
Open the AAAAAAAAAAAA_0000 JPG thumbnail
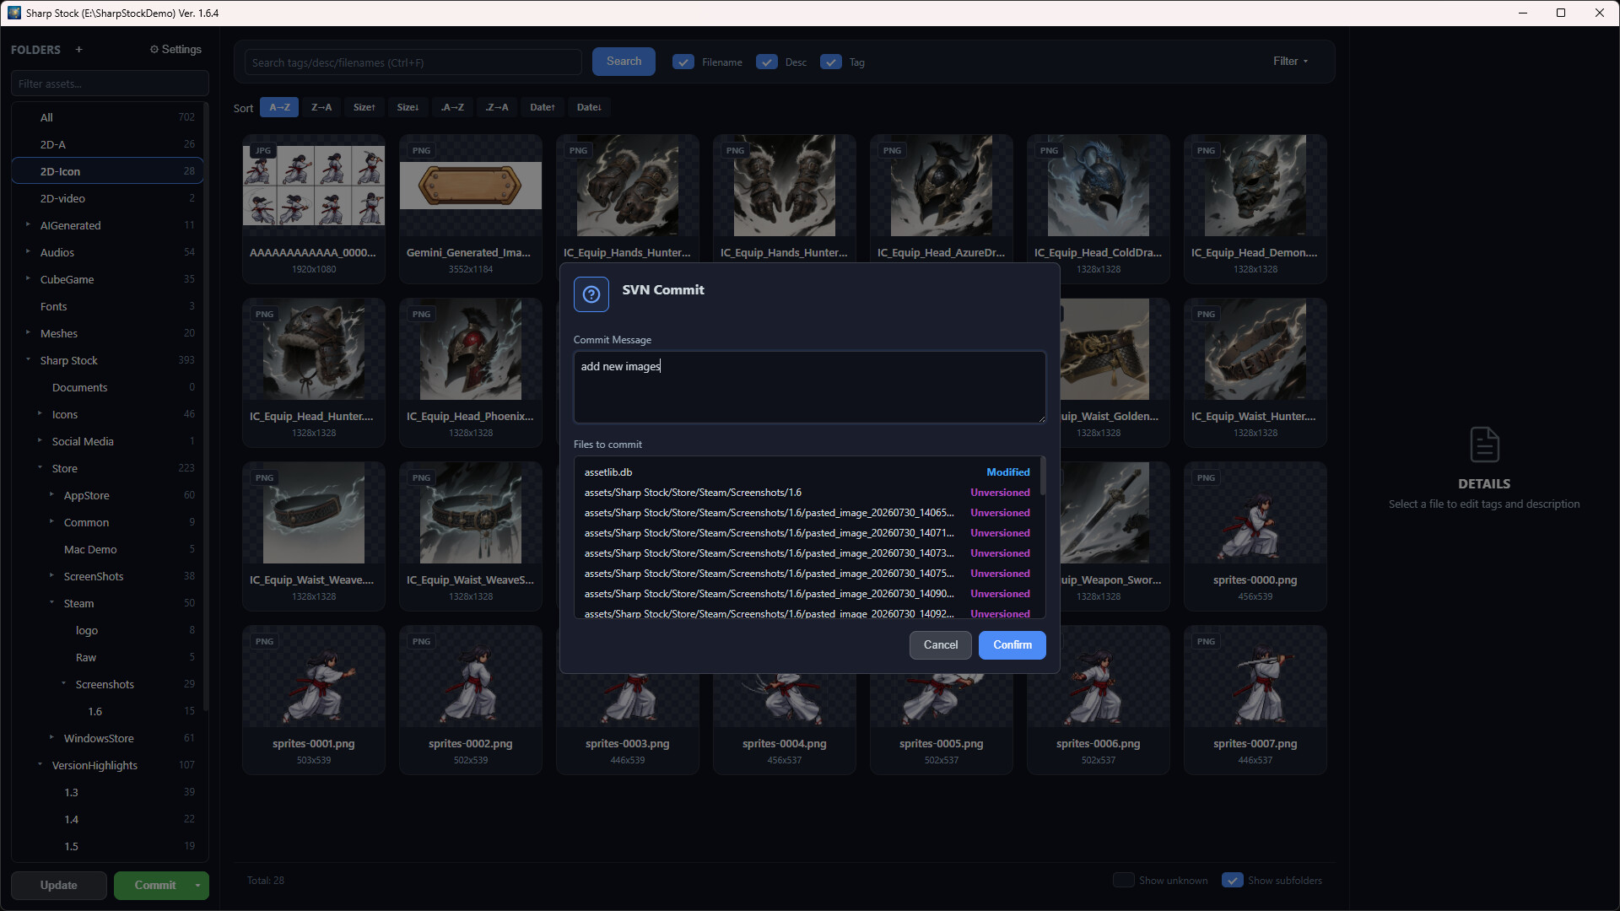tap(314, 208)
